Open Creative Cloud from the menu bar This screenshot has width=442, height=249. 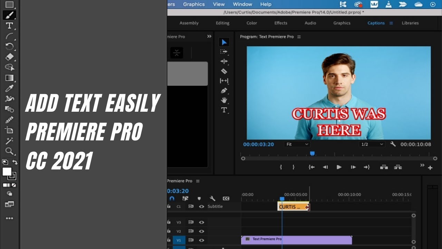[358, 4]
